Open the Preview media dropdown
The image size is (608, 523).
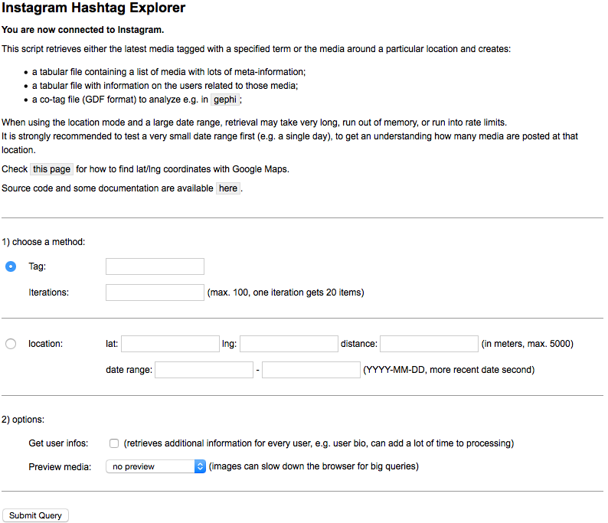tap(156, 466)
